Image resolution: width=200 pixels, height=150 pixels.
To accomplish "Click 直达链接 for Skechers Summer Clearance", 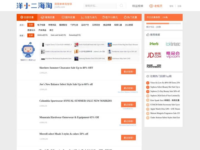I will click(128, 72).
